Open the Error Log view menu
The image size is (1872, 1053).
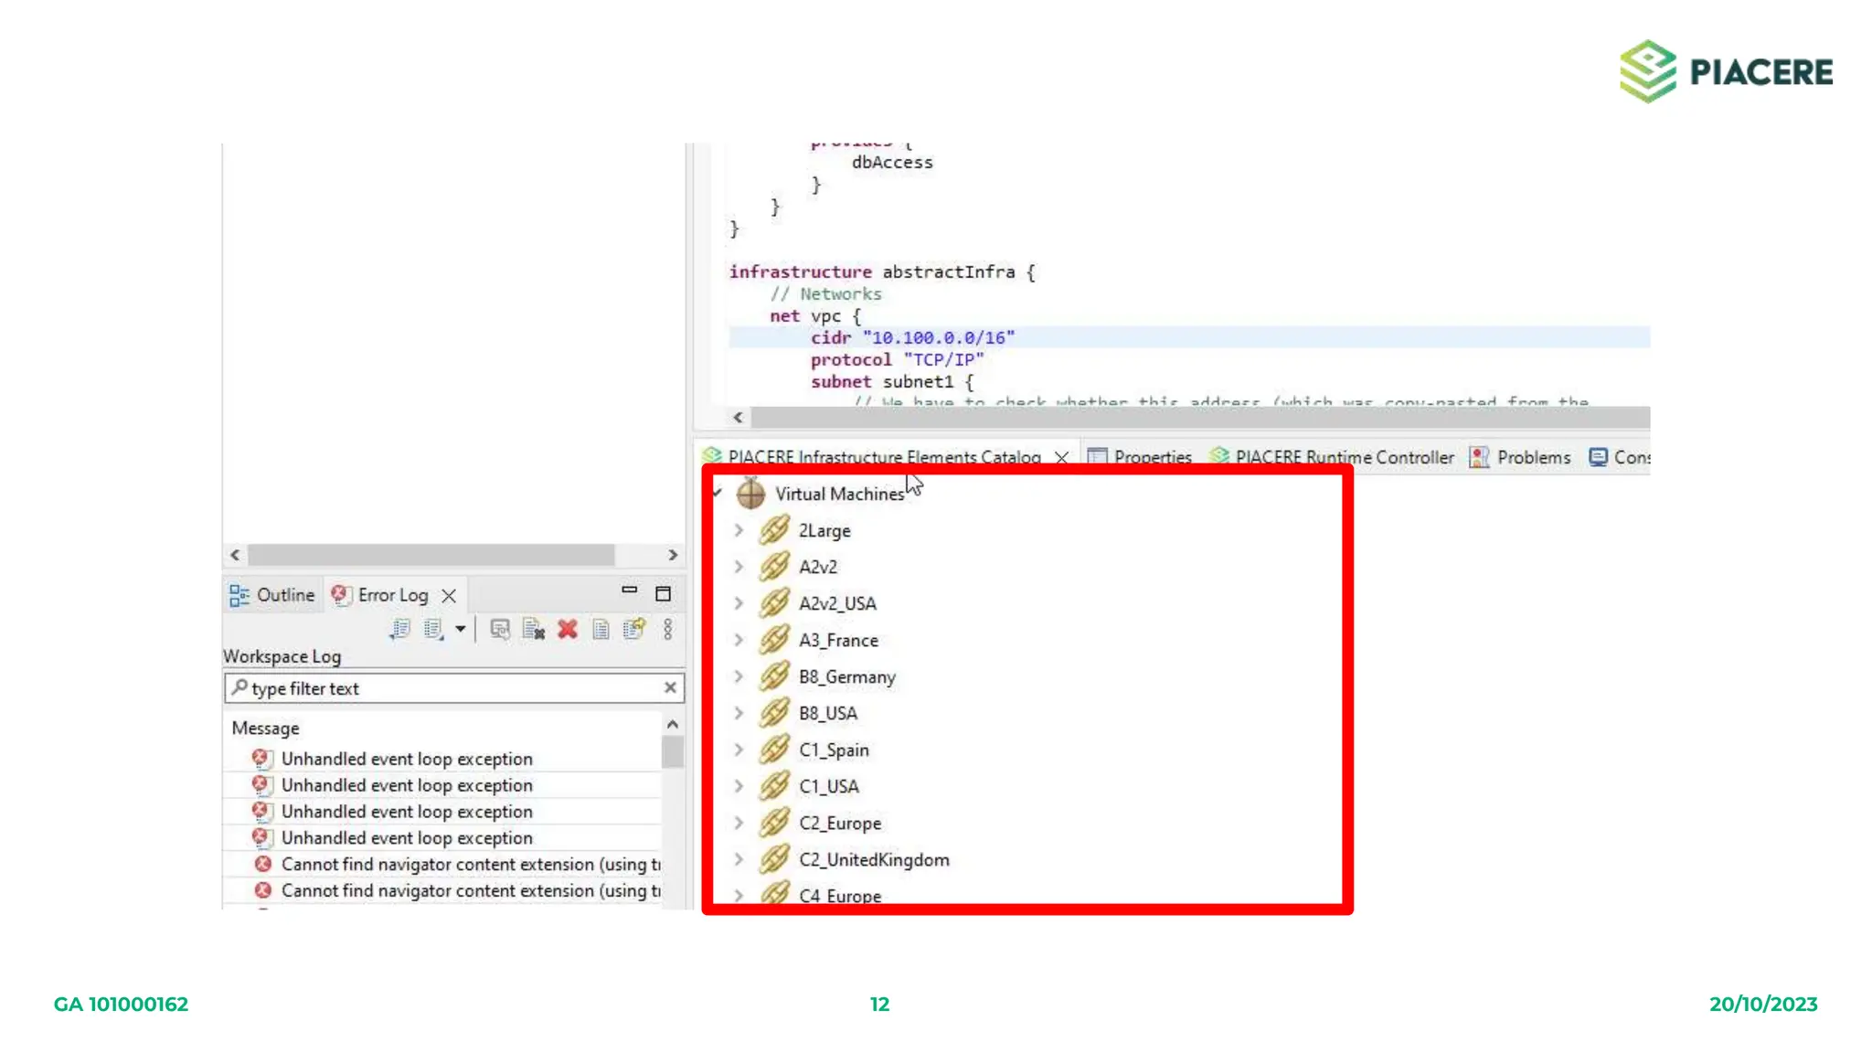tap(668, 629)
